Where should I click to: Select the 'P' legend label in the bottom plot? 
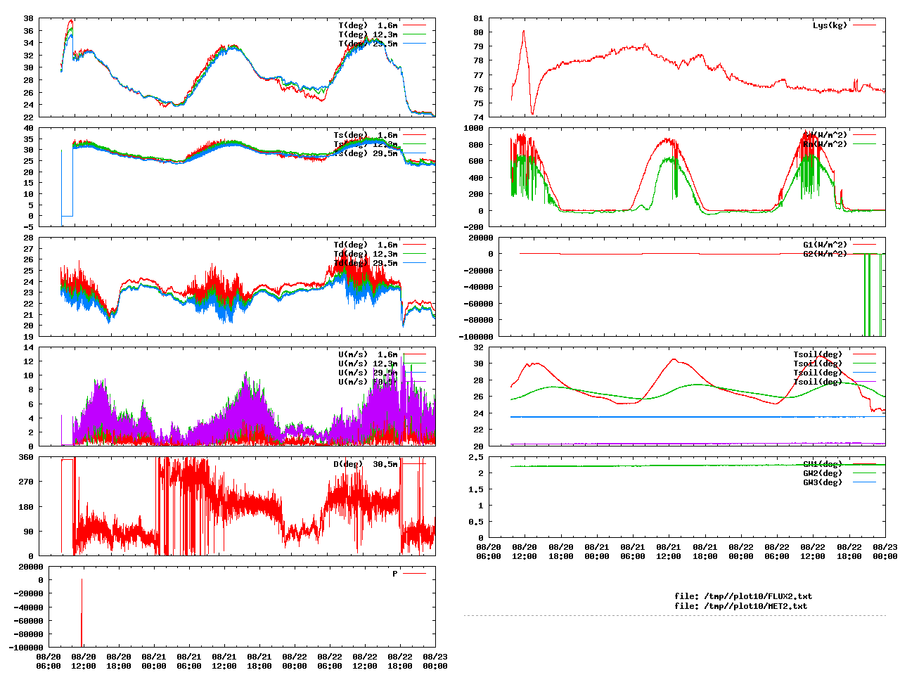pyautogui.click(x=395, y=574)
